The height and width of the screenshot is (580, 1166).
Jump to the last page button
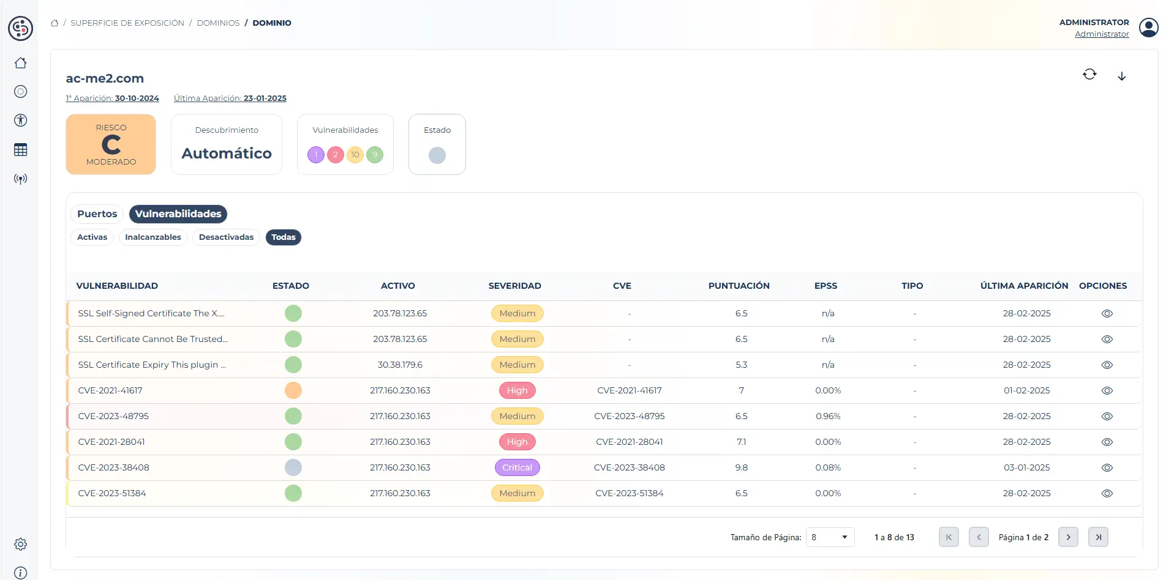(1098, 537)
